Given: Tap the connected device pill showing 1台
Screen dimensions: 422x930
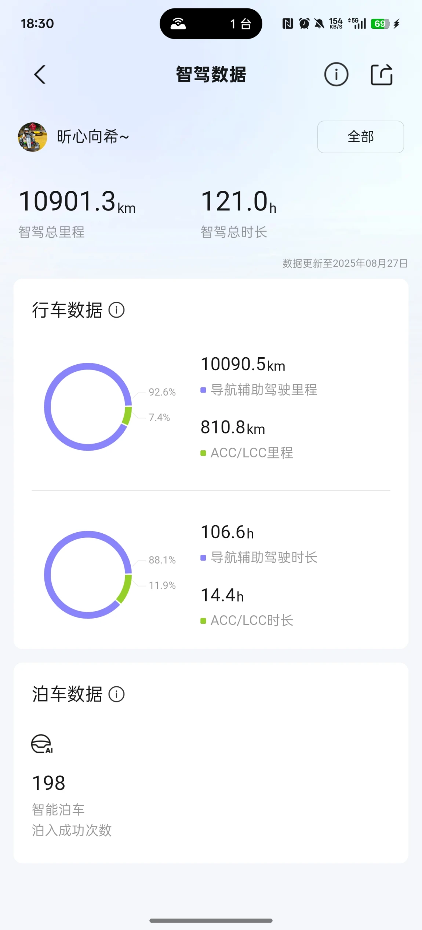Looking at the screenshot, I should coord(211,24).
